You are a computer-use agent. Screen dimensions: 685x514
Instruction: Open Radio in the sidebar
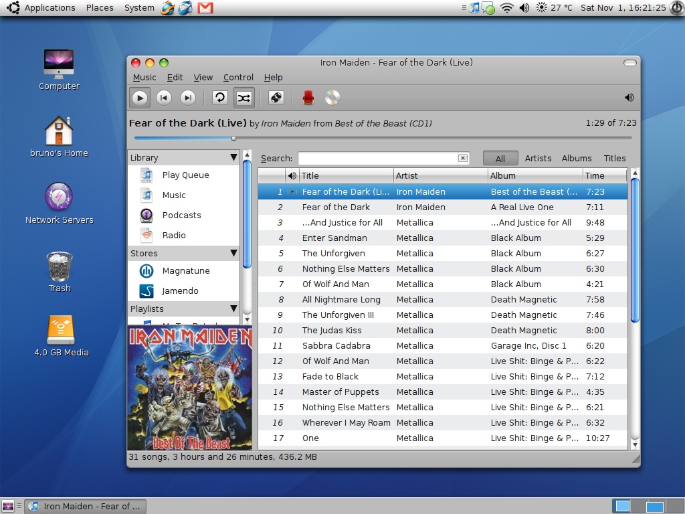[184, 235]
